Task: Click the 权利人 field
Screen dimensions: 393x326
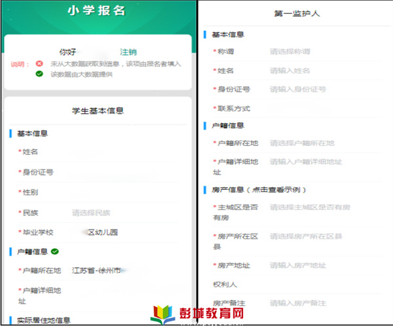Action: click(x=298, y=285)
